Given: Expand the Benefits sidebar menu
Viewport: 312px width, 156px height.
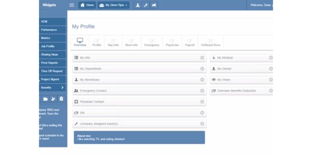Looking at the screenshot, I should point(52,88).
